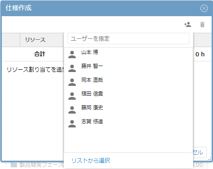Screen dimensions: 213x169
Task: Expand the 製品開発フェーズ folder chevron
Action: 6,165
